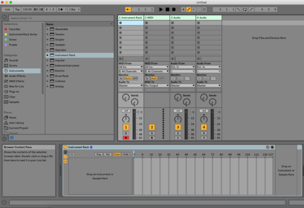The image size is (304, 208).
Task: Select the 2 MIDI track header
Action: (x=157, y=18)
